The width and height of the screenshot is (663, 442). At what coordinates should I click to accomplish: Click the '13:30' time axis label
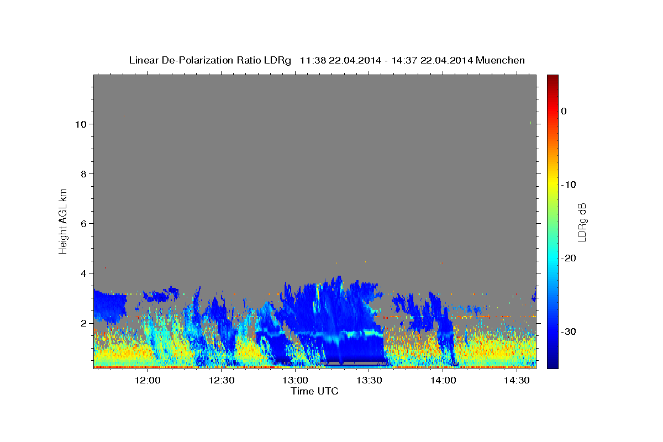tap(369, 381)
